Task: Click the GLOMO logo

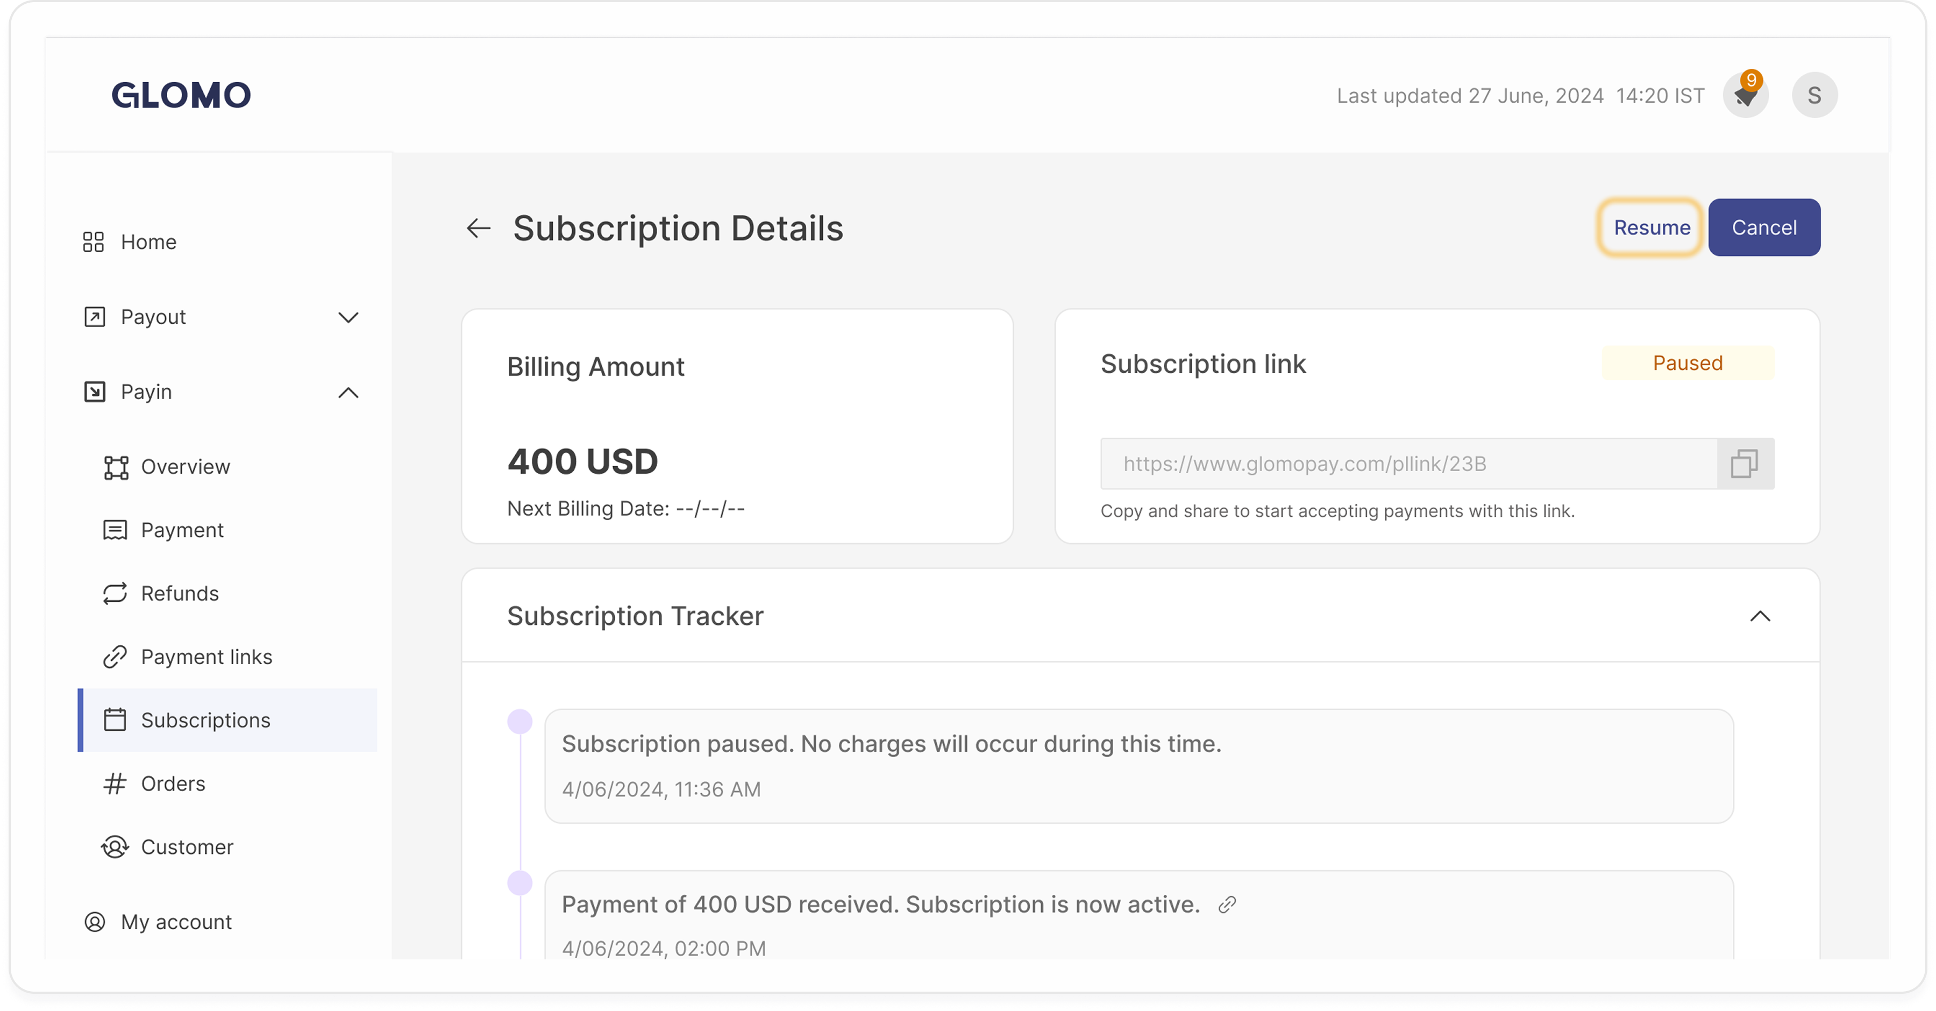Action: coord(181,96)
